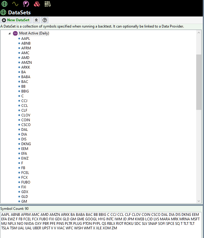Select the CCJ symbol

click(x=24, y=101)
